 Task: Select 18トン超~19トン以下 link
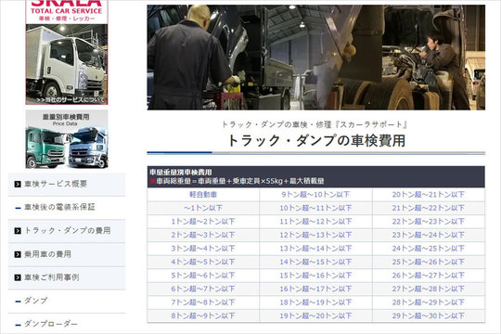point(315,302)
